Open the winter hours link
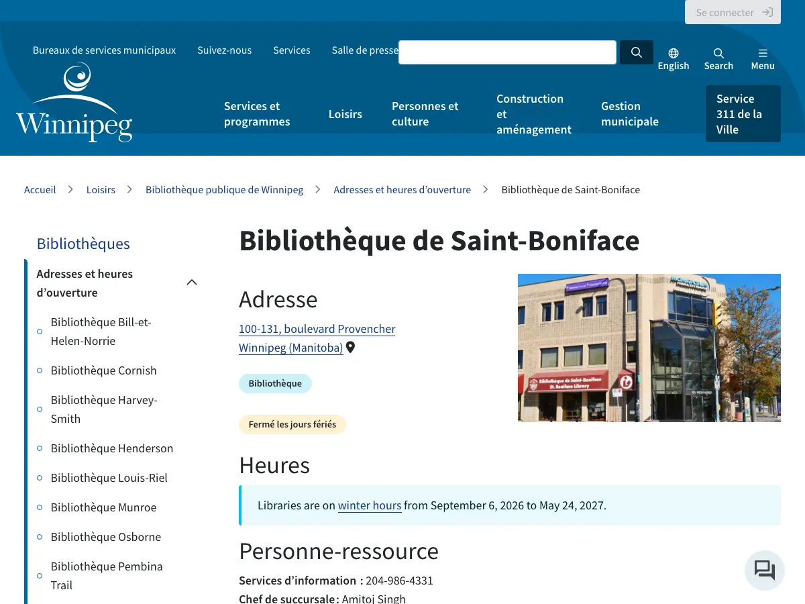The height and width of the screenshot is (604, 805). (x=370, y=505)
